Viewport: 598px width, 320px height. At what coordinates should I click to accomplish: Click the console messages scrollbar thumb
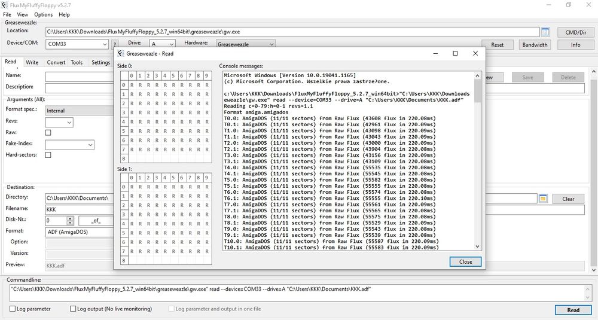tap(477, 92)
